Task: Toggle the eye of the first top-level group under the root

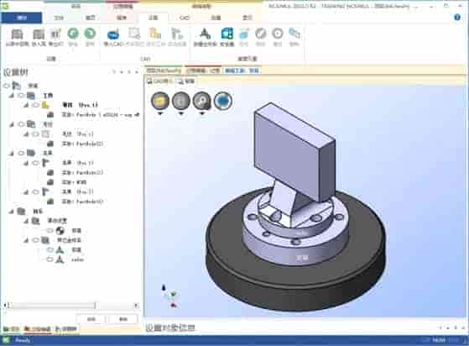Action: 21,96
